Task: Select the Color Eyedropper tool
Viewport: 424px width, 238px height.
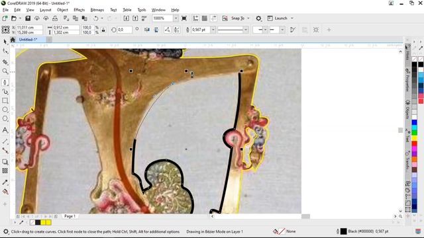Action: click(x=5, y=182)
